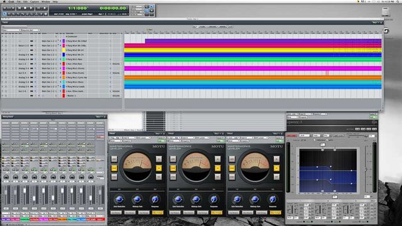The image size is (402, 226).
Task: Select the orange soundbite in the timeline
Action: pos(253,77)
